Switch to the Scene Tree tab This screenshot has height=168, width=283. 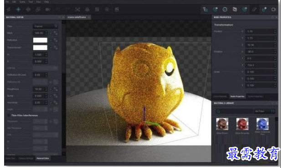(10, 158)
